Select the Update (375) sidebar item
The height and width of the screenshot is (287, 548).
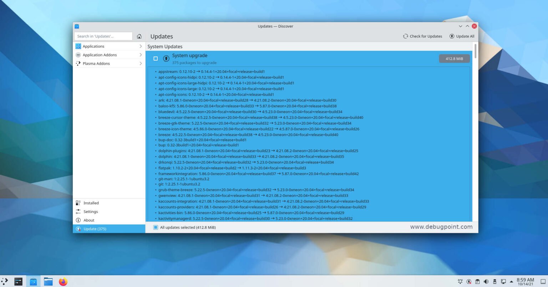tap(109, 229)
